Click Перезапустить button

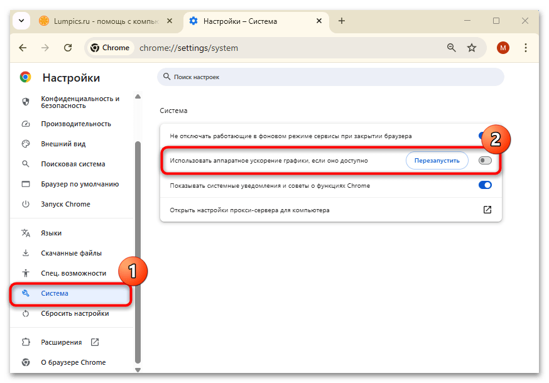click(437, 161)
